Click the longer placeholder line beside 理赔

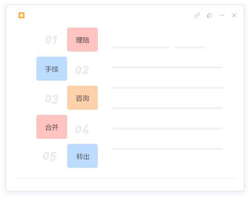[x=141, y=47]
